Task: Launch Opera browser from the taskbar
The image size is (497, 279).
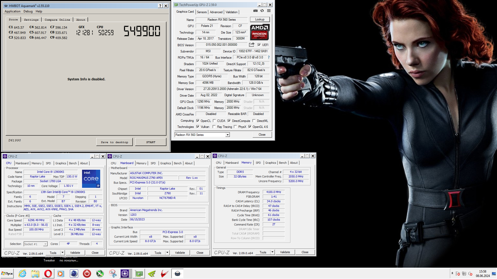Action: (48, 274)
